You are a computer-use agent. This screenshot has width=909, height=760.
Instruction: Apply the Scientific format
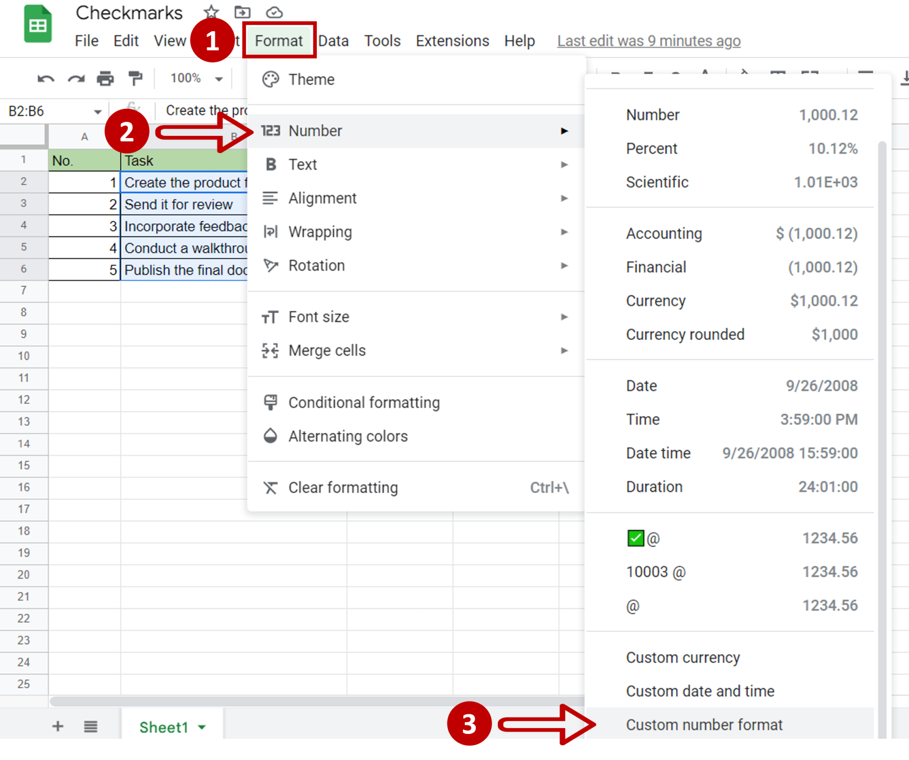pyautogui.click(x=730, y=182)
